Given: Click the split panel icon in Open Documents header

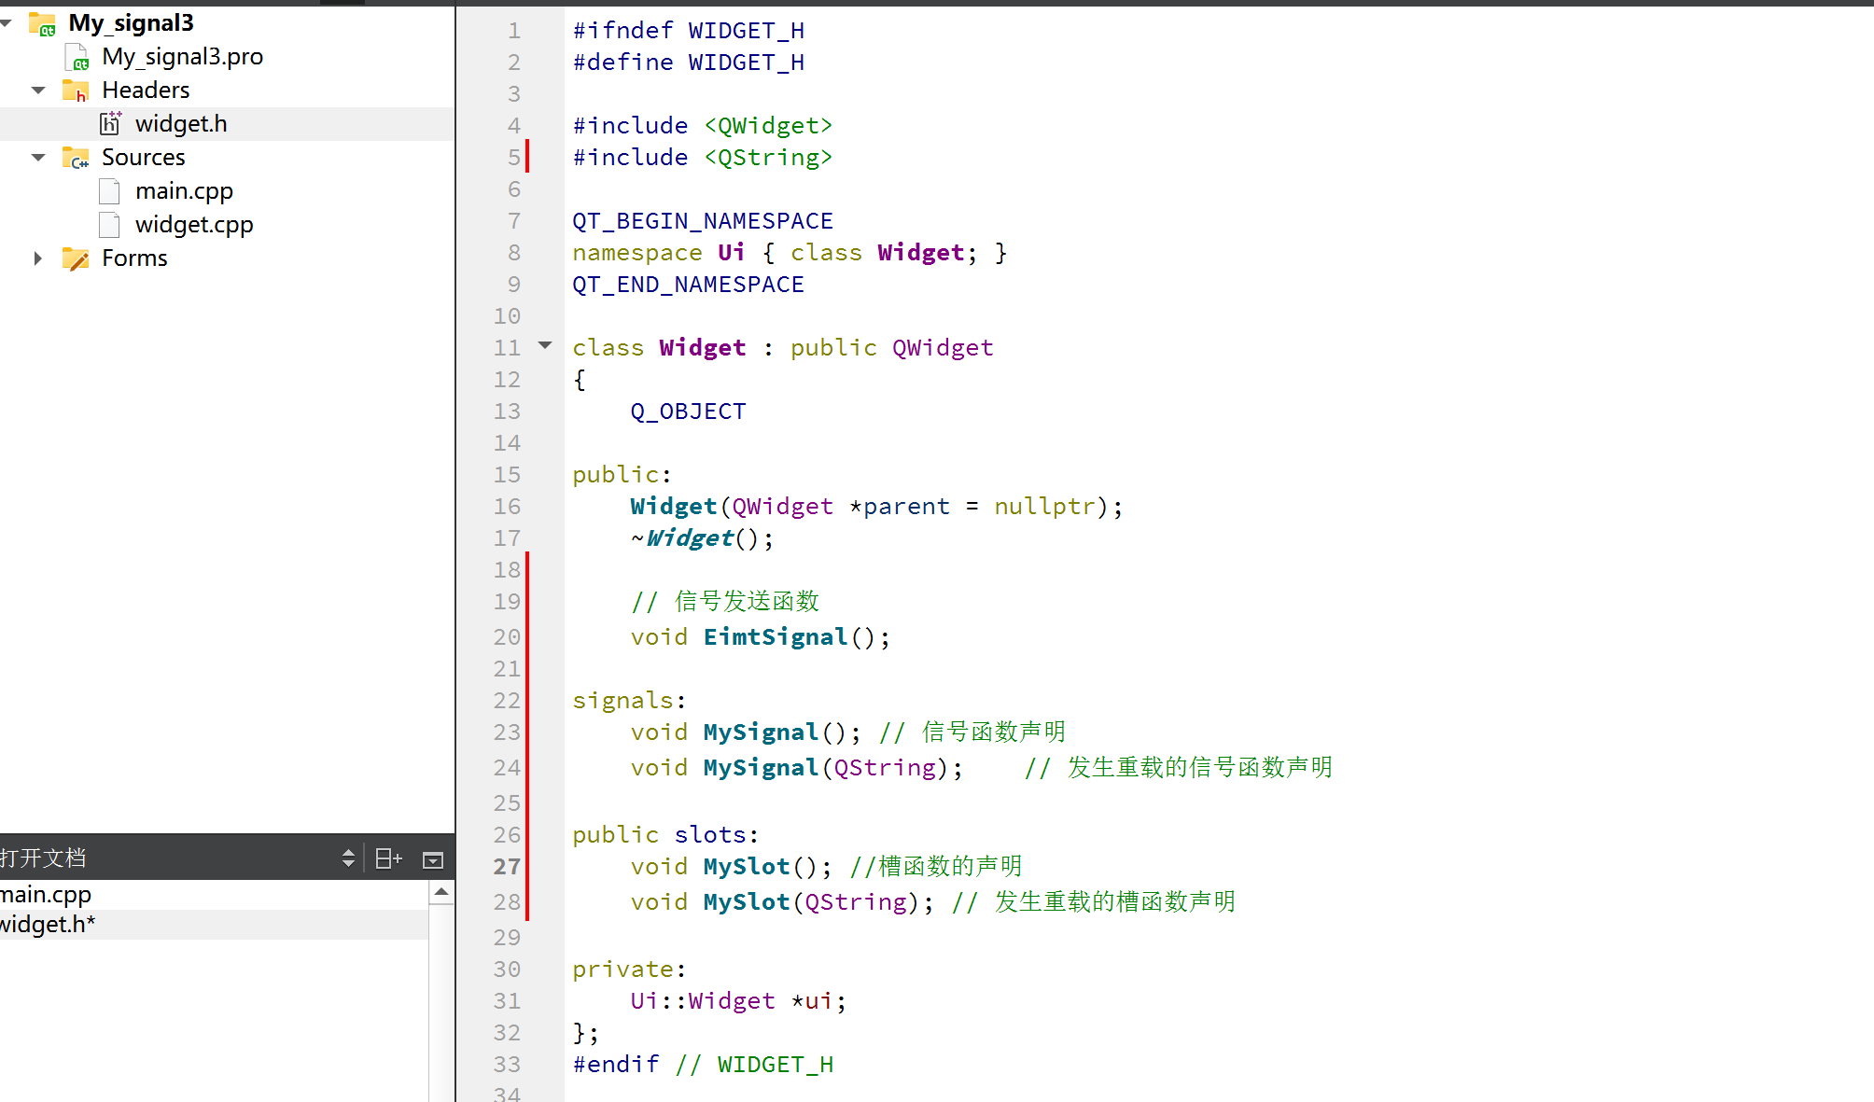Looking at the screenshot, I should [x=388, y=858].
